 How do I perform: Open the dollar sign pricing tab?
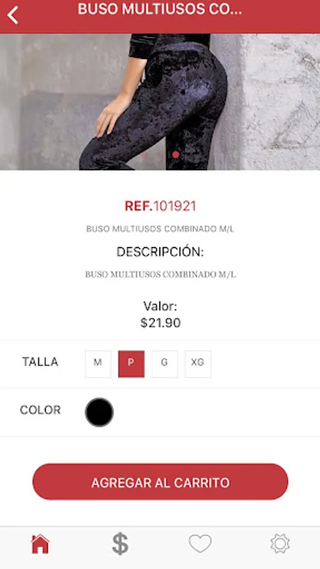pyautogui.click(x=120, y=544)
